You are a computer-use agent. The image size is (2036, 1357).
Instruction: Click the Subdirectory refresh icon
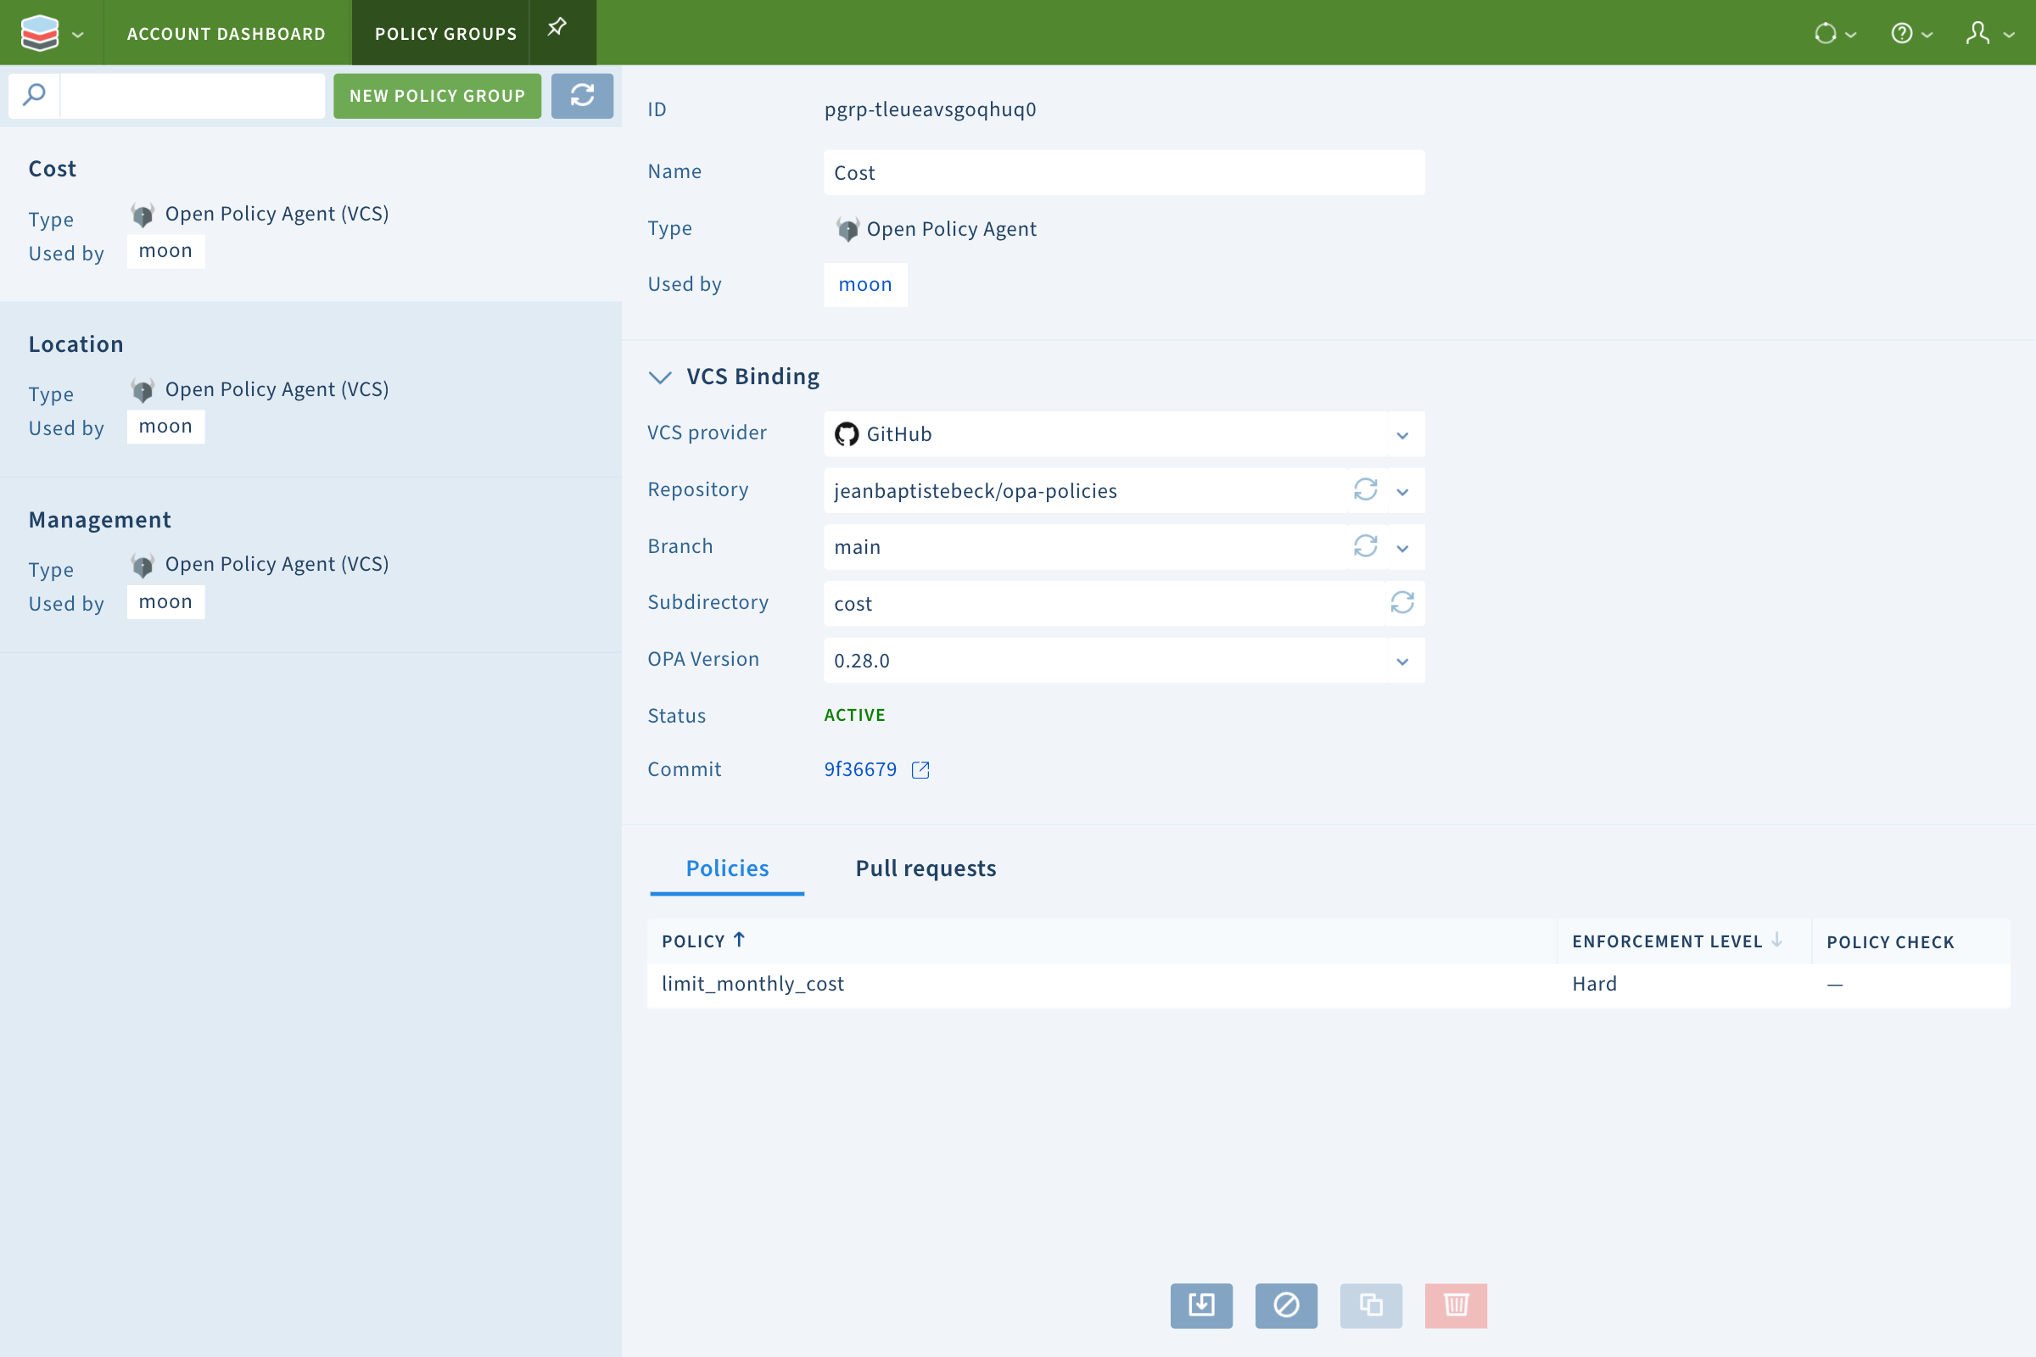pyautogui.click(x=1403, y=603)
